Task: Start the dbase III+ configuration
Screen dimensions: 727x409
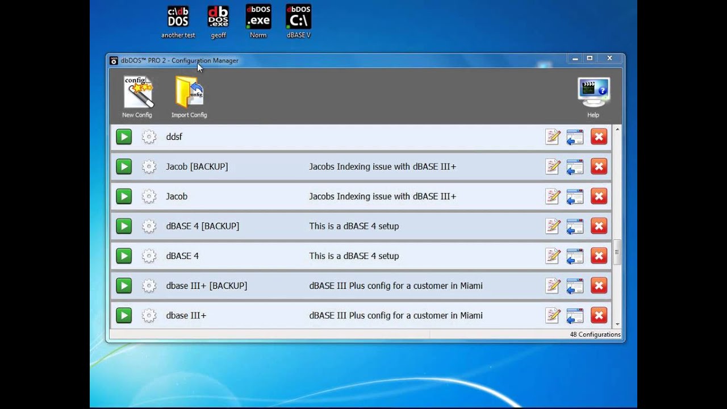Action: 124,315
